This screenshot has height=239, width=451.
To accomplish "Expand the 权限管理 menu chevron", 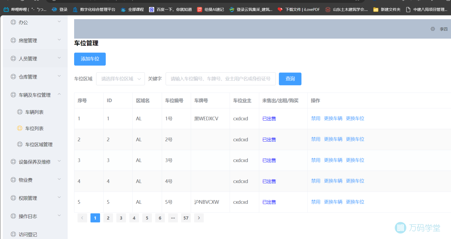I will (59, 197).
